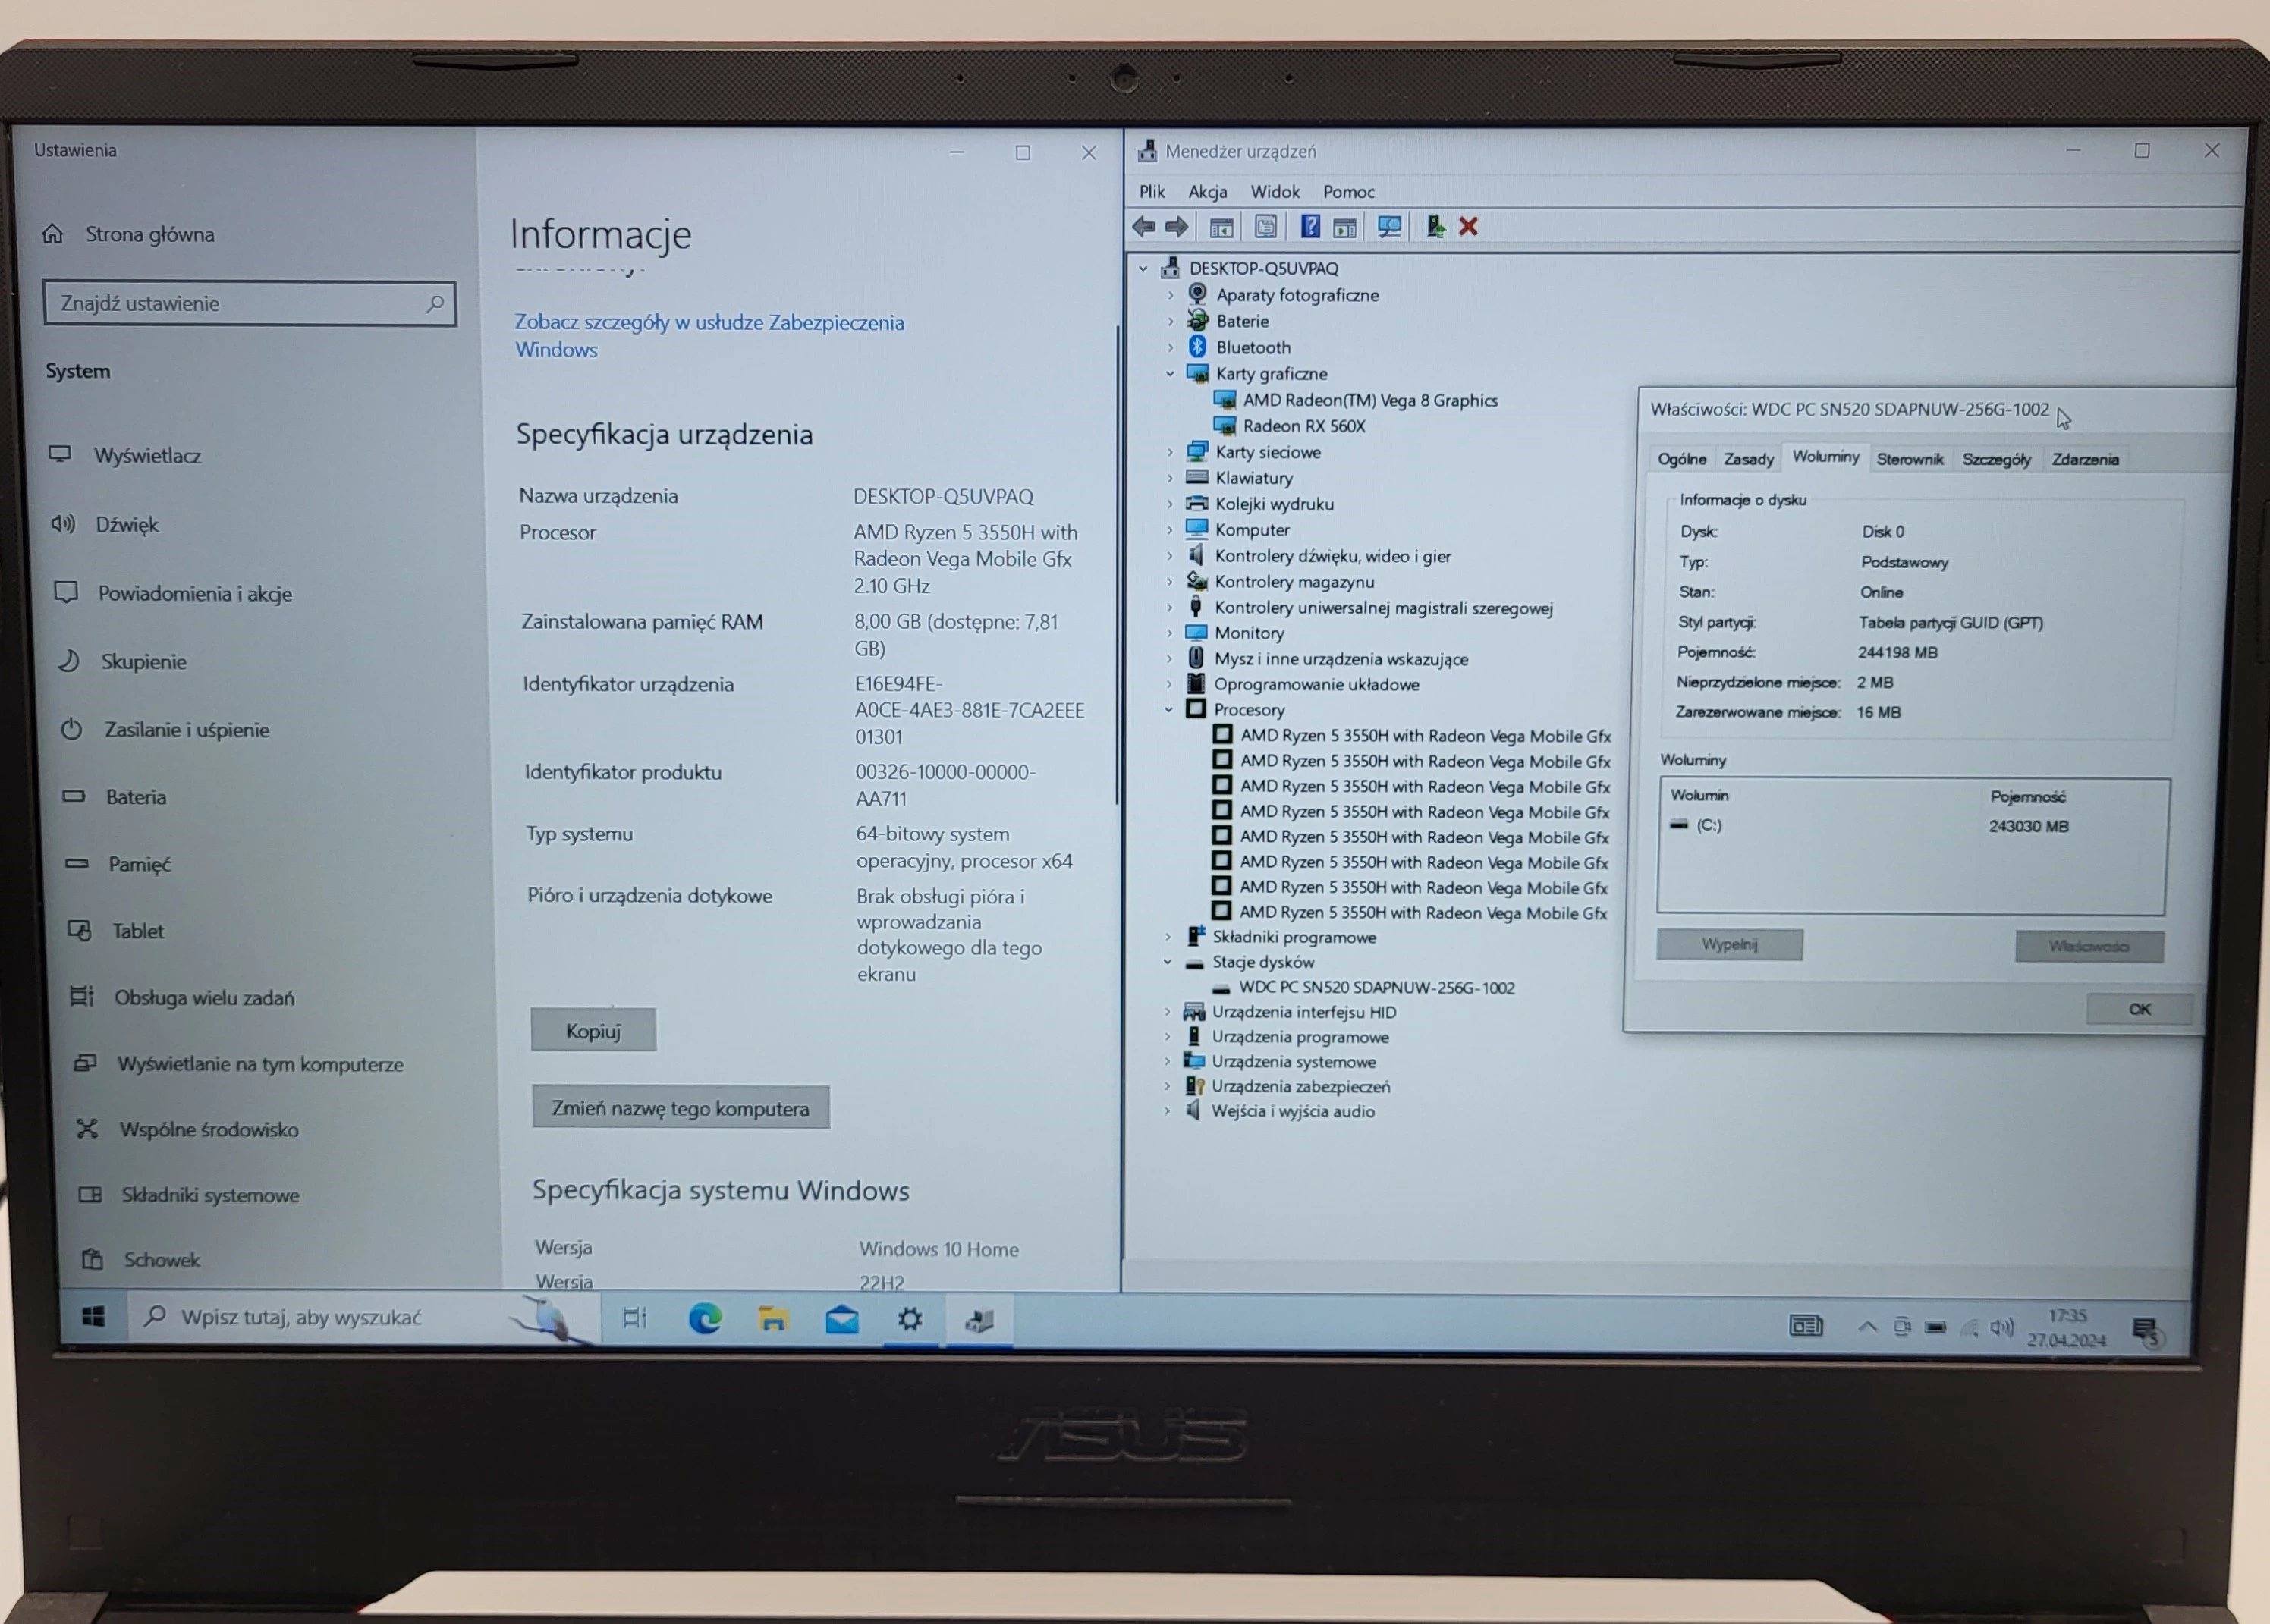Viewport: 2270px width, 1624px height.
Task: Collapse the Stacje dysków node
Action: 1167,962
